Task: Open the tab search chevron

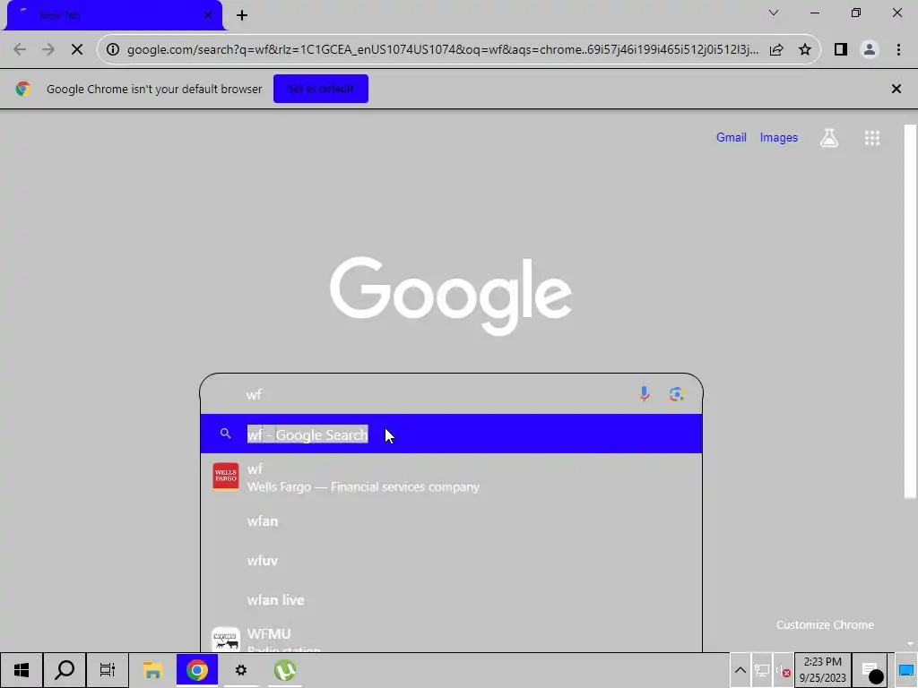Action: point(774,13)
